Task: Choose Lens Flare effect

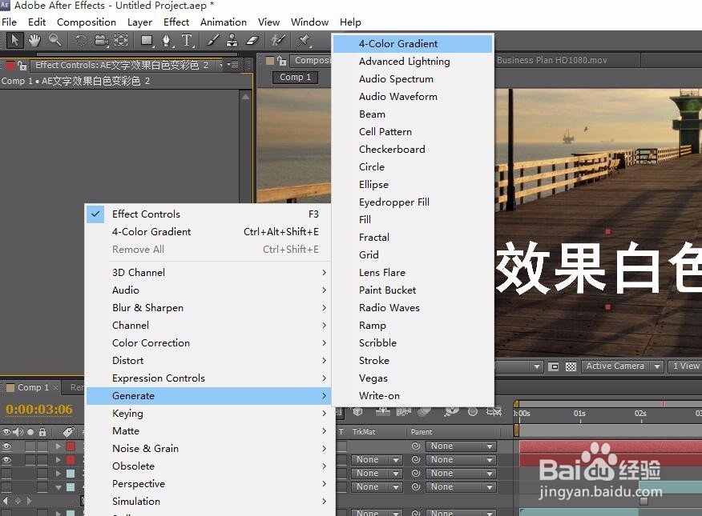Action: pos(413,273)
